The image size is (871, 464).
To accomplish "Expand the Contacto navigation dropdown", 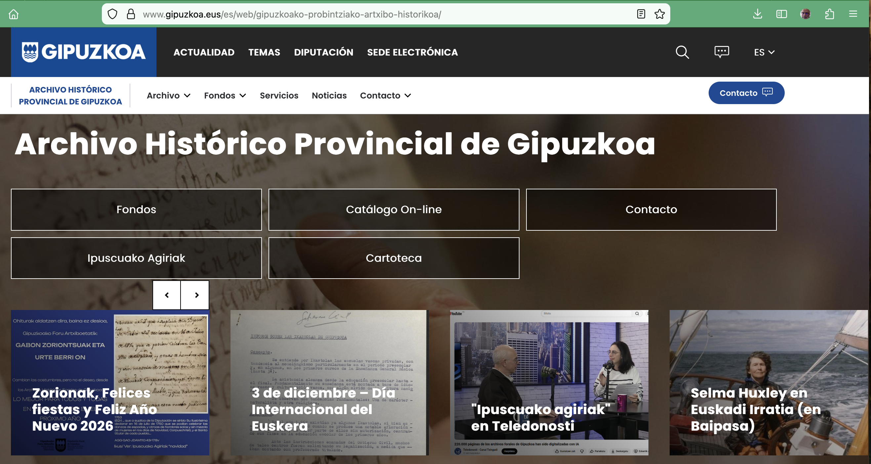I will pos(386,96).
